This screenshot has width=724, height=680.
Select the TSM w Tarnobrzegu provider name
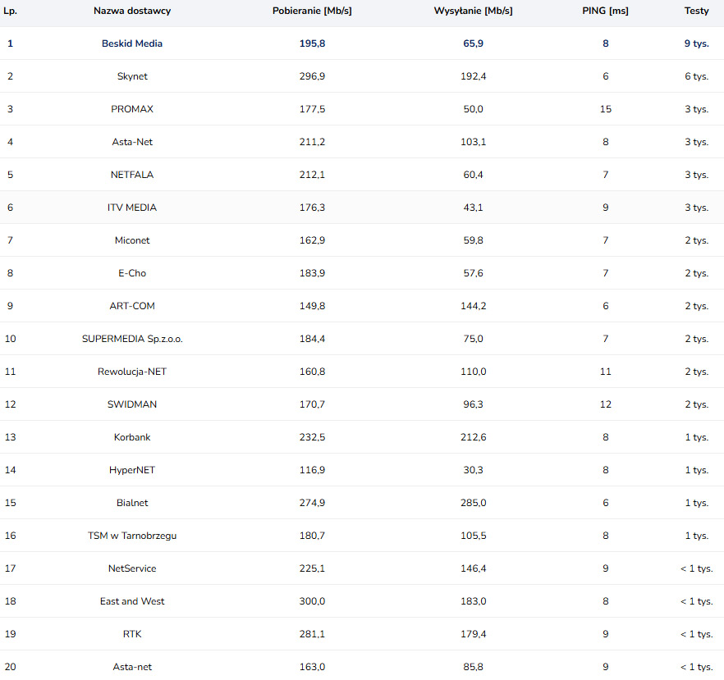click(132, 535)
